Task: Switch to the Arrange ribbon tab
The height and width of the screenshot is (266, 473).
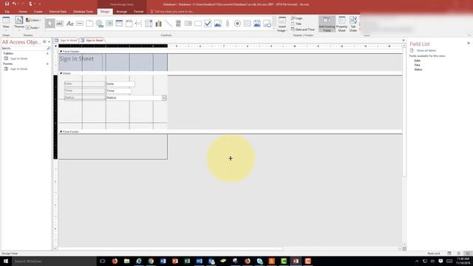Action: click(x=121, y=12)
